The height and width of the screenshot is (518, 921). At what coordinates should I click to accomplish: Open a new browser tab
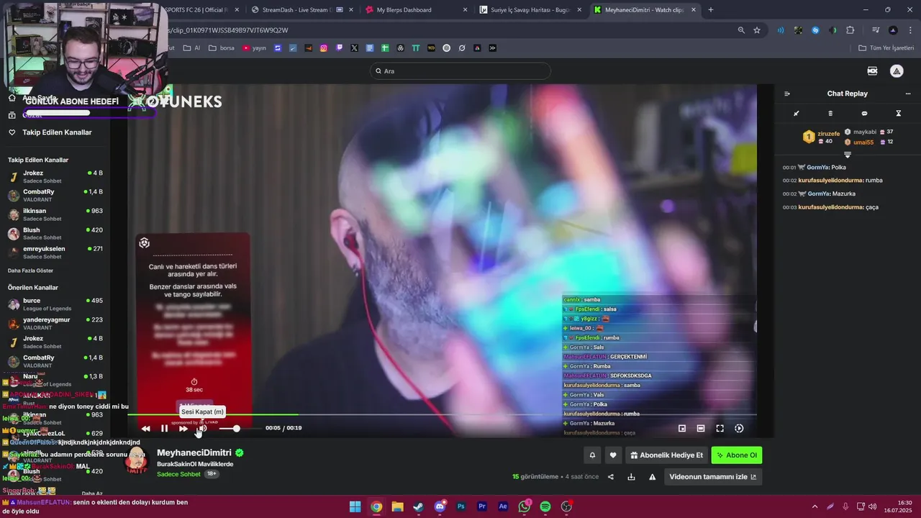(711, 10)
